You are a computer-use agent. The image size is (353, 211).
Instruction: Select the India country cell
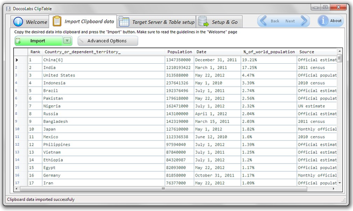[104, 67]
